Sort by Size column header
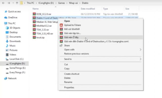The image size is (162, 98). [x=127, y=9]
